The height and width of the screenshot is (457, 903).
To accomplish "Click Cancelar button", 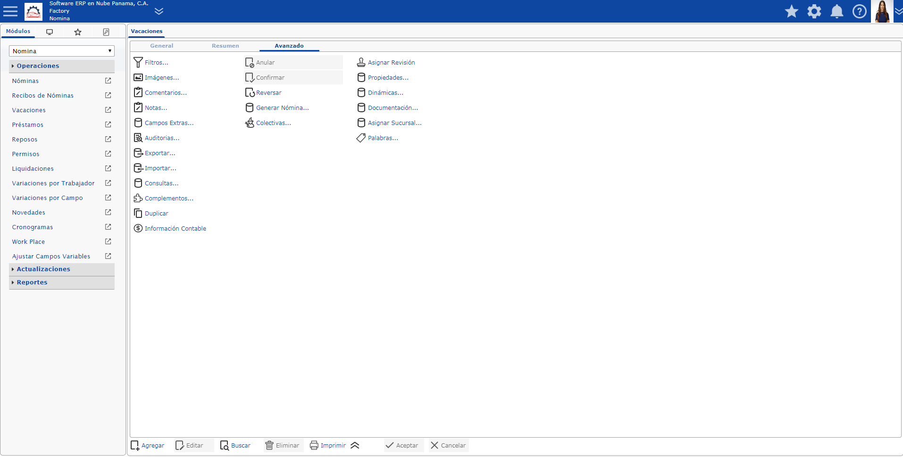I will [448, 446].
